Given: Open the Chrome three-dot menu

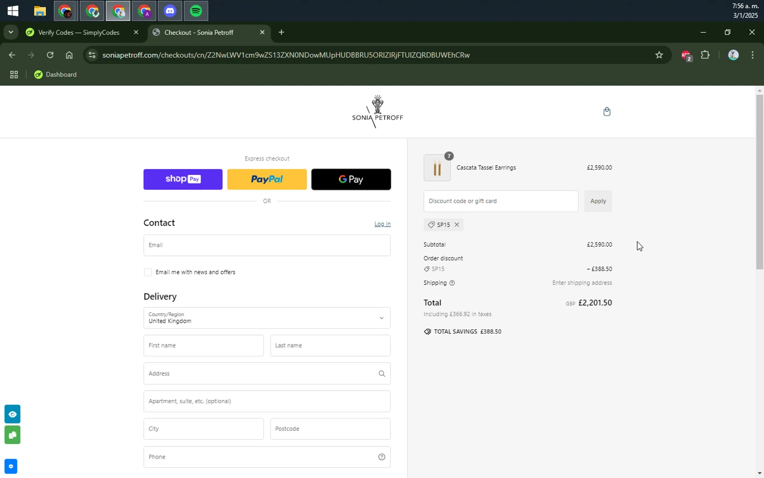Looking at the screenshot, I should click(752, 55).
